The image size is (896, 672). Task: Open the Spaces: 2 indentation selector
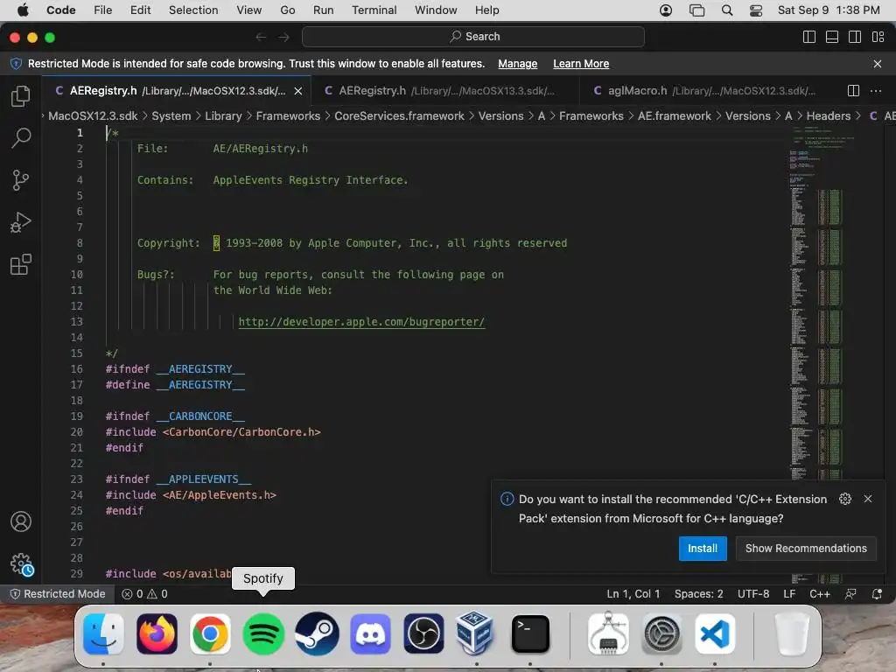[698, 594]
